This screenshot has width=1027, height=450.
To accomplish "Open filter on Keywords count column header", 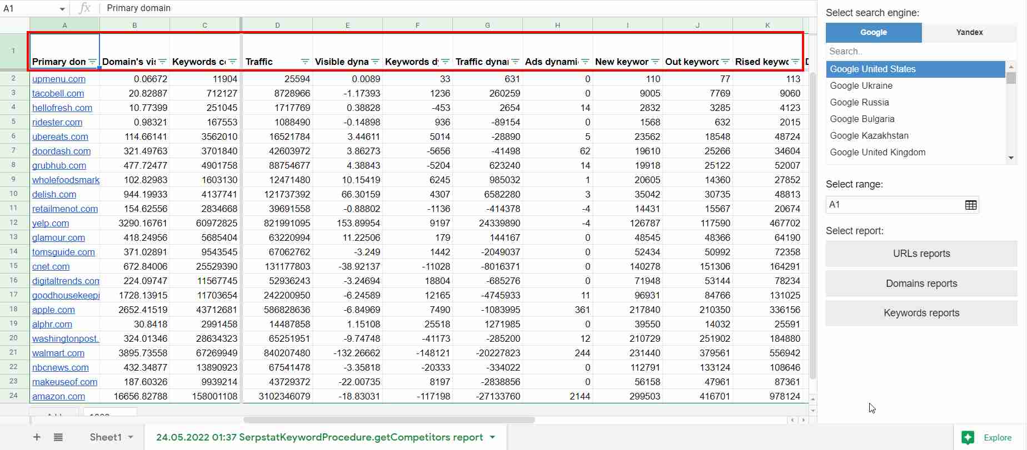I will pos(232,62).
